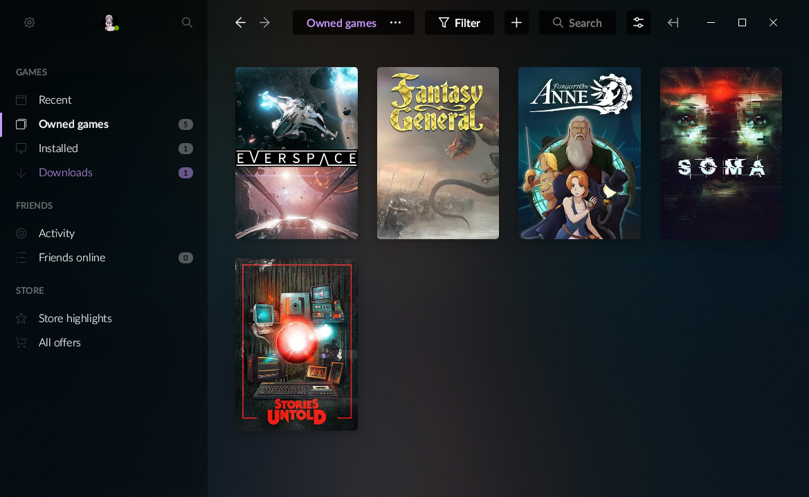Open the Stories Untold game cover

point(297,345)
